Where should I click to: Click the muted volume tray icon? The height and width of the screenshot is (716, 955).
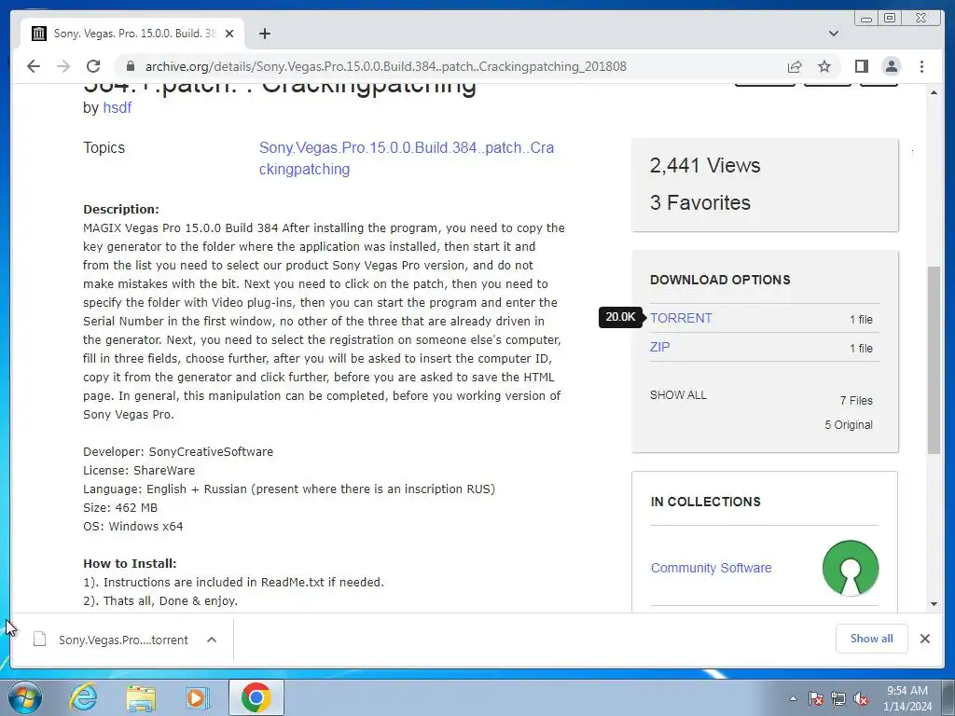pyautogui.click(x=861, y=698)
